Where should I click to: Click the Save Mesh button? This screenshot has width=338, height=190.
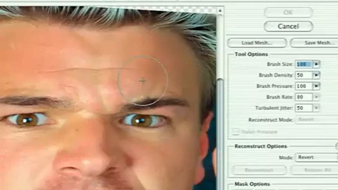314,43
